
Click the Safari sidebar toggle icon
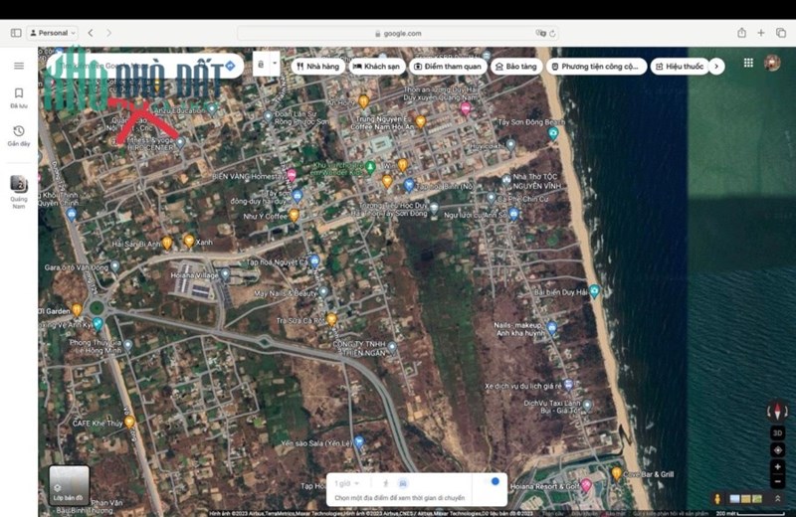[x=16, y=33]
